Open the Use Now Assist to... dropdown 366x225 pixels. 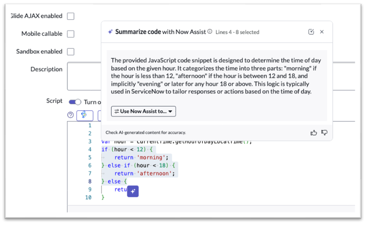[143, 111]
